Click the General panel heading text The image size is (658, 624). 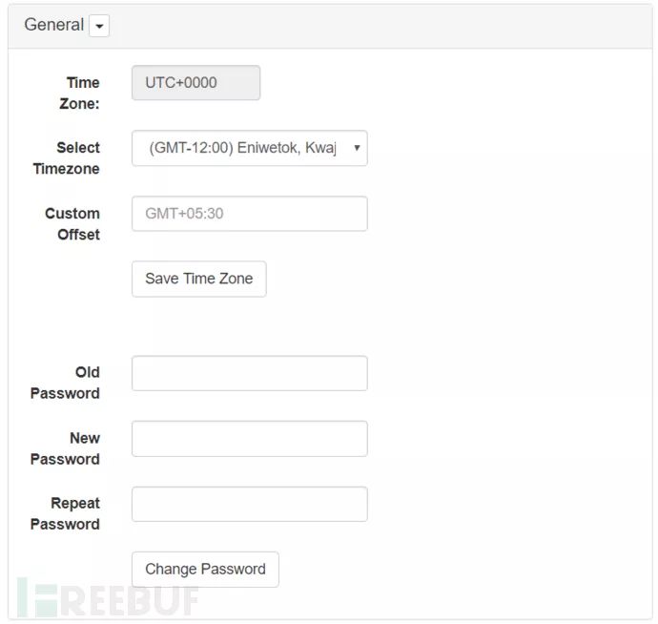click(x=53, y=25)
